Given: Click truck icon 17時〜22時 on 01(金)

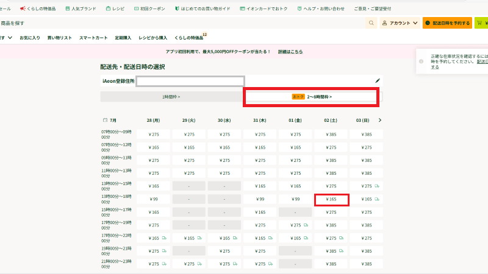Looking at the screenshot, I should [306, 238].
